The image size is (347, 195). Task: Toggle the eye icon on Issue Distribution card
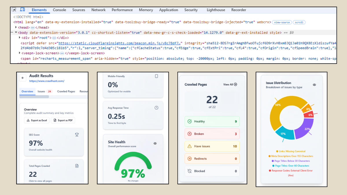coord(314,85)
